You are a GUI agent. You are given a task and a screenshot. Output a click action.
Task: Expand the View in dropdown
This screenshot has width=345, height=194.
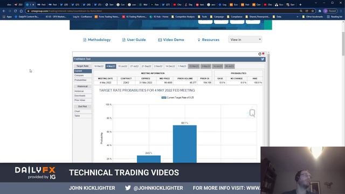coord(245,39)
